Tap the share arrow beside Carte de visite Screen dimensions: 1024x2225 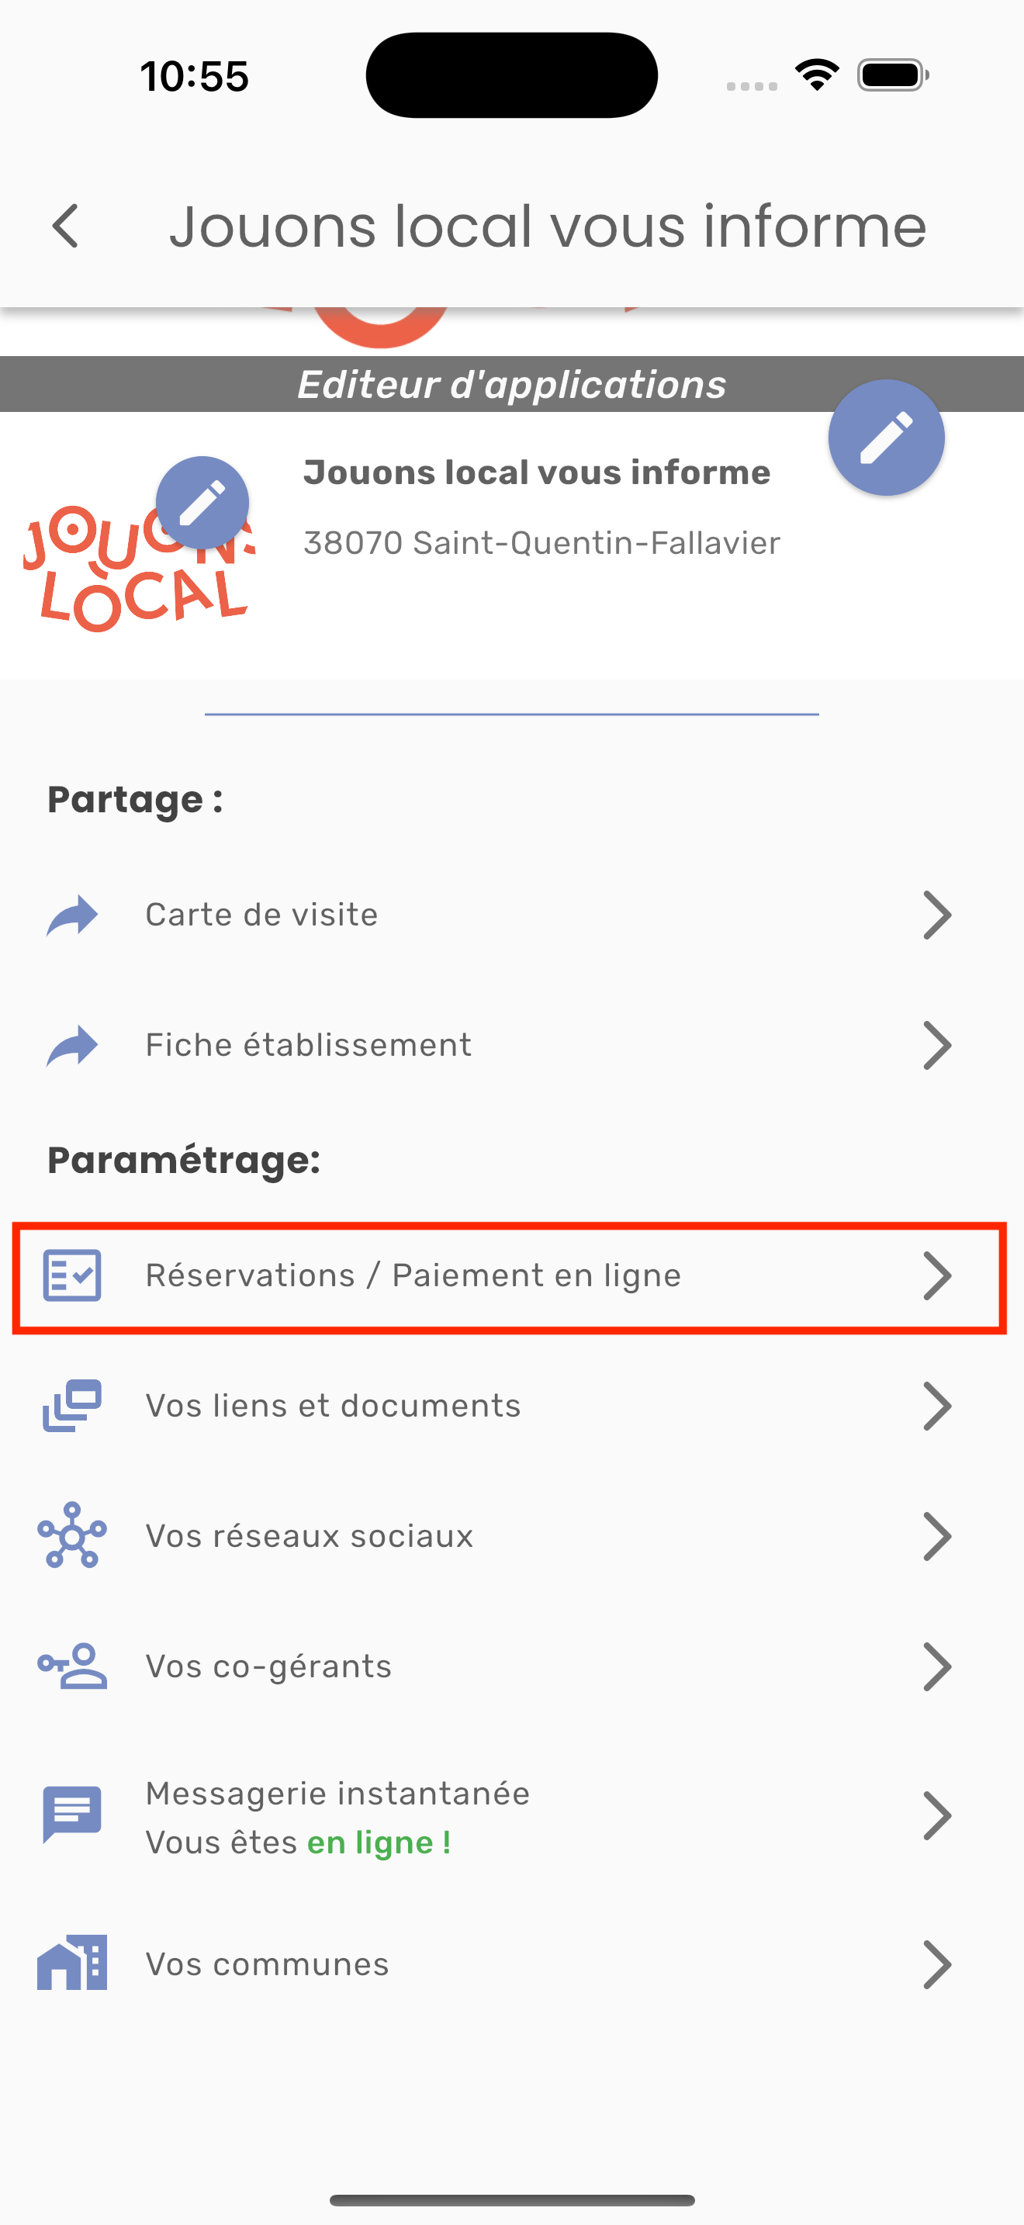click(72, 915)
